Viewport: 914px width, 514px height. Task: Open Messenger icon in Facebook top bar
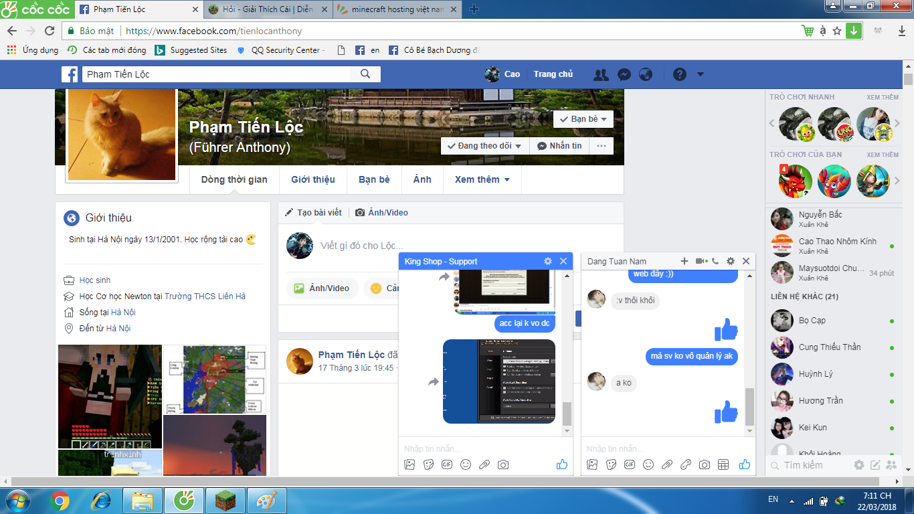point(624,74)
